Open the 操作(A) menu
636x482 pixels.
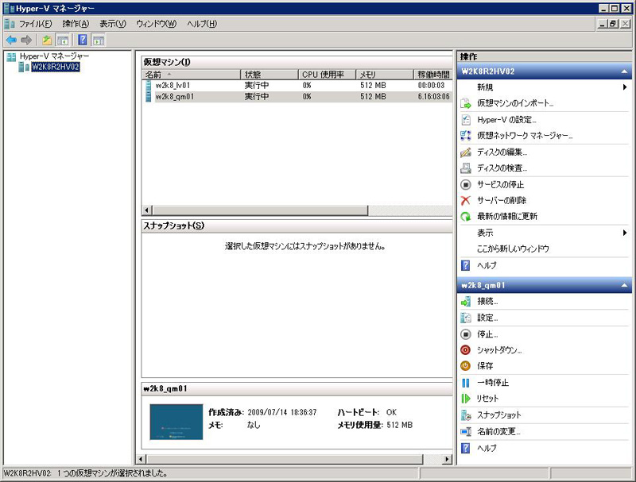coord(76,24)
